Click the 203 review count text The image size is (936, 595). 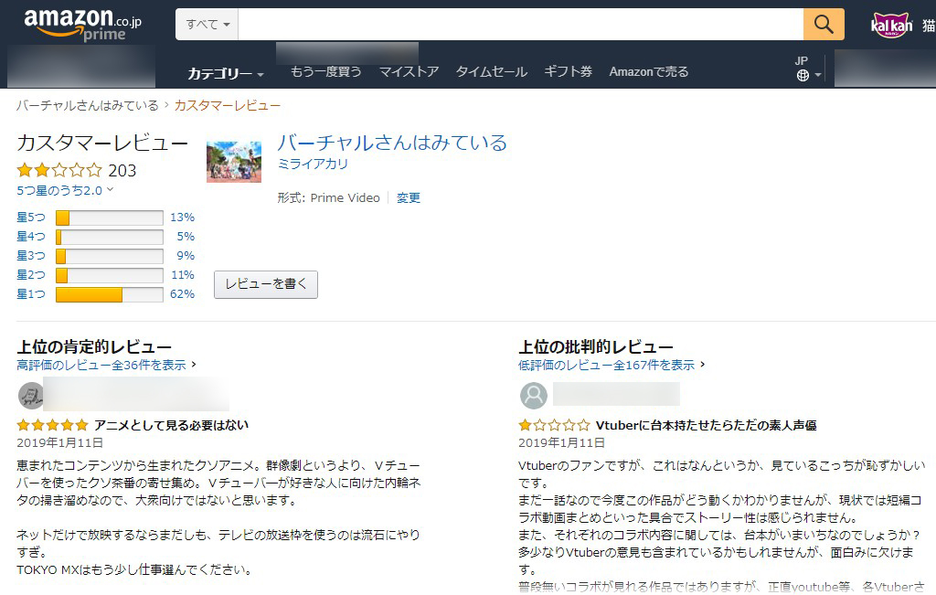[x=122, y=171]
